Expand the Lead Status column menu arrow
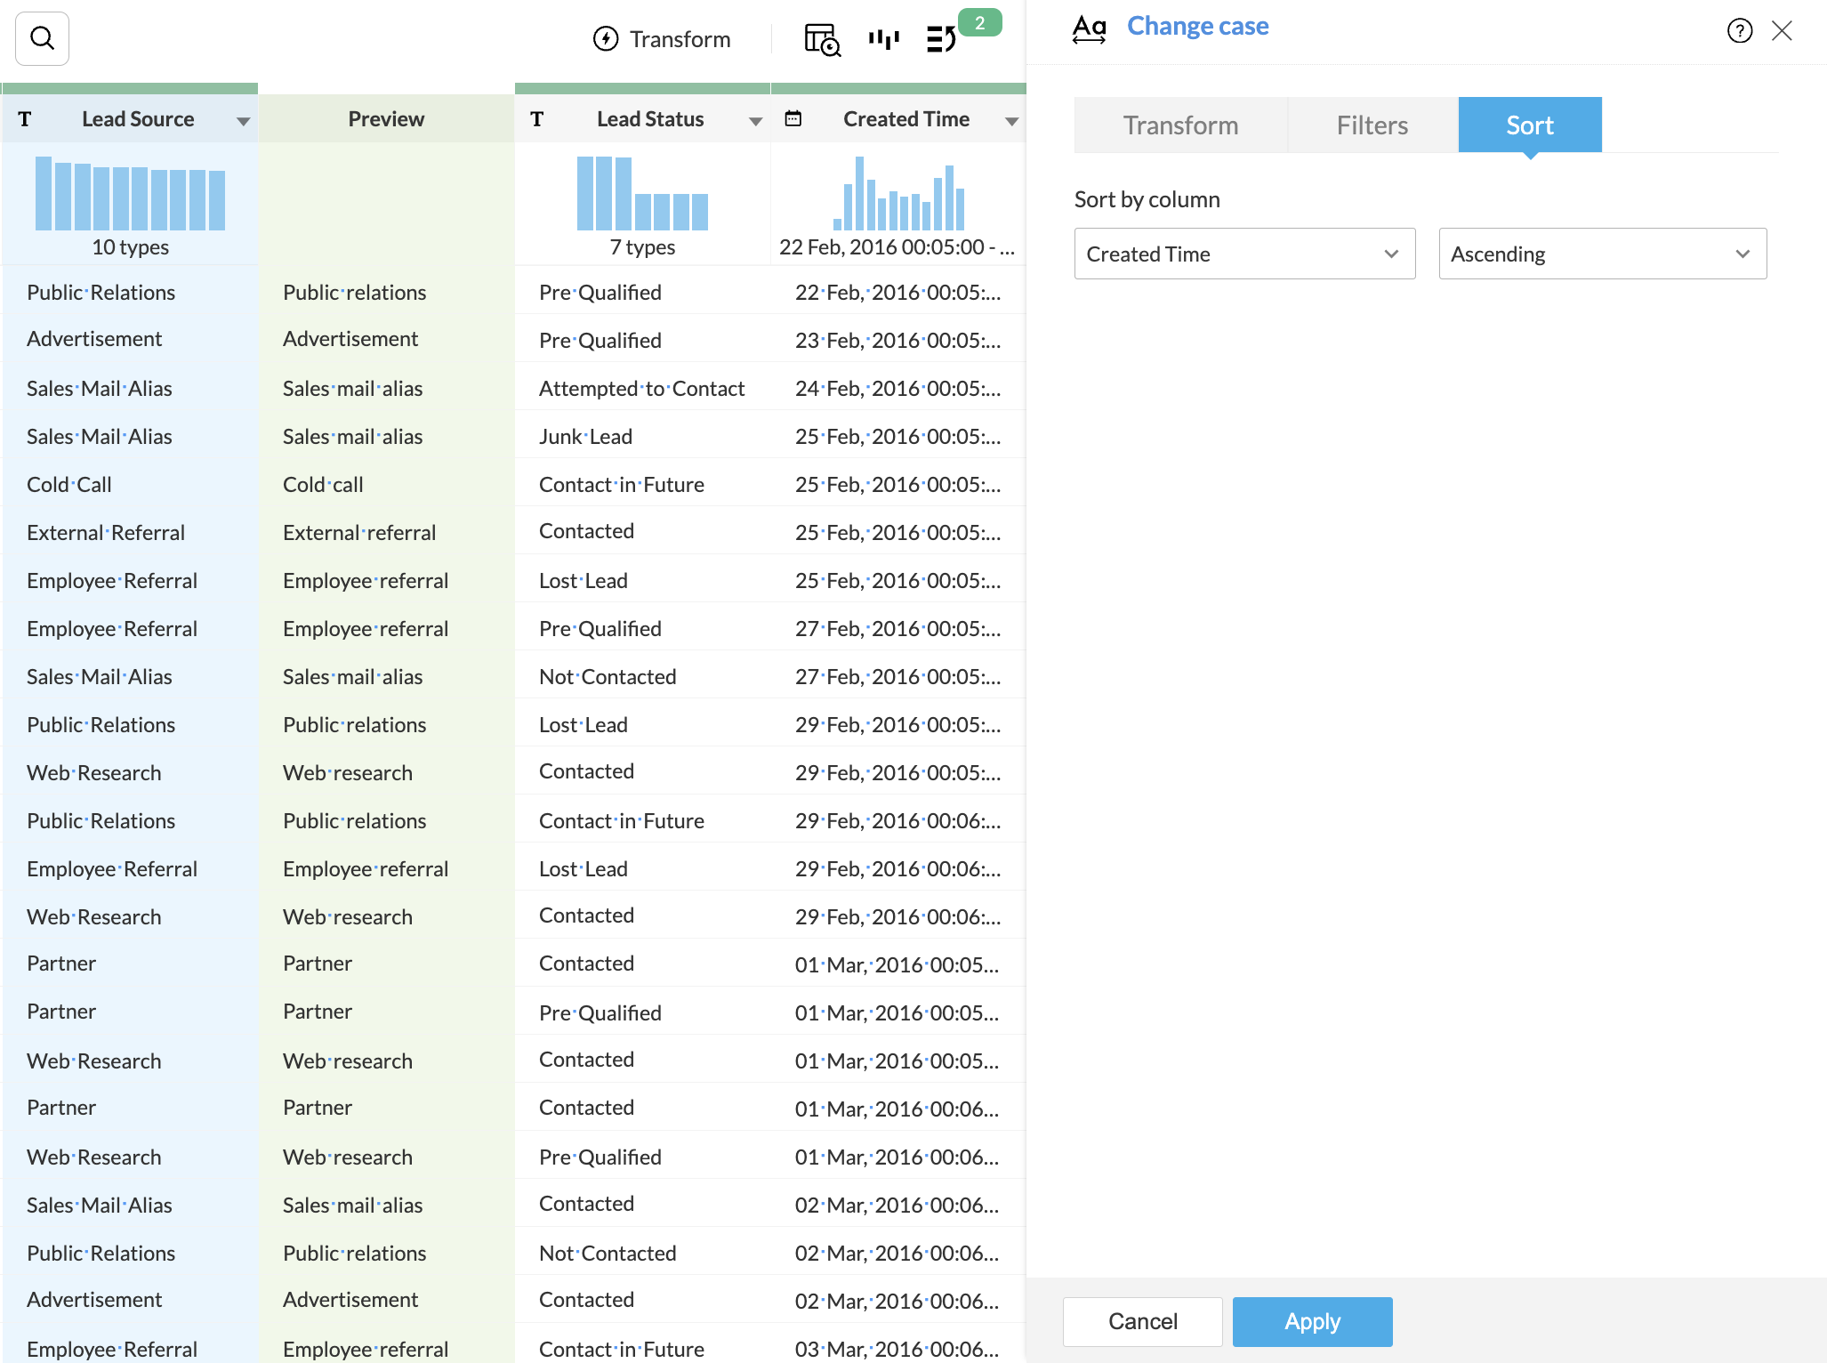Viewport: 1827px width, 1363px height. (755, 121)
